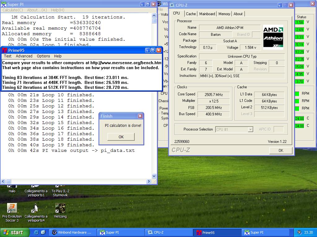This screenshot has width=317, height=237.
Task: Select the Collegamento a yetisports4 desktop icon
Action: [x=36, y=213]
